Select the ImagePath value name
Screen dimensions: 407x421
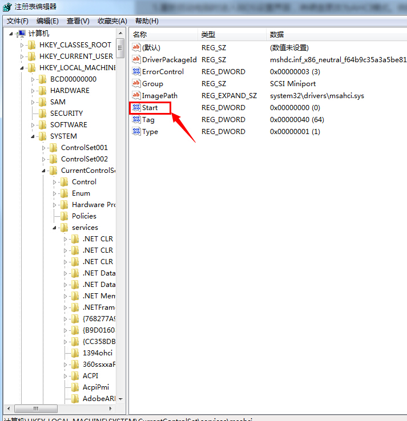[160, 96]
